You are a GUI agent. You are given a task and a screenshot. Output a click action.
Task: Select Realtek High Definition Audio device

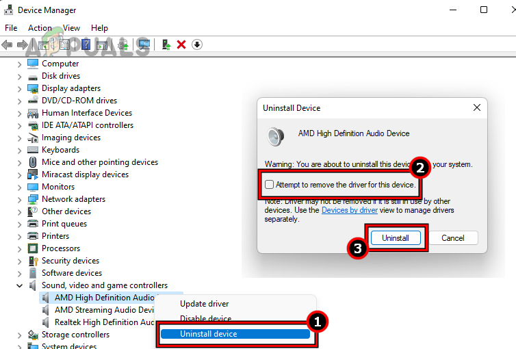point(104,322)
